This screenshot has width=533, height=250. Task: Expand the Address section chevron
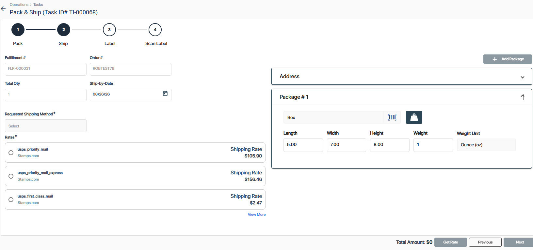(x=523, y=77)
